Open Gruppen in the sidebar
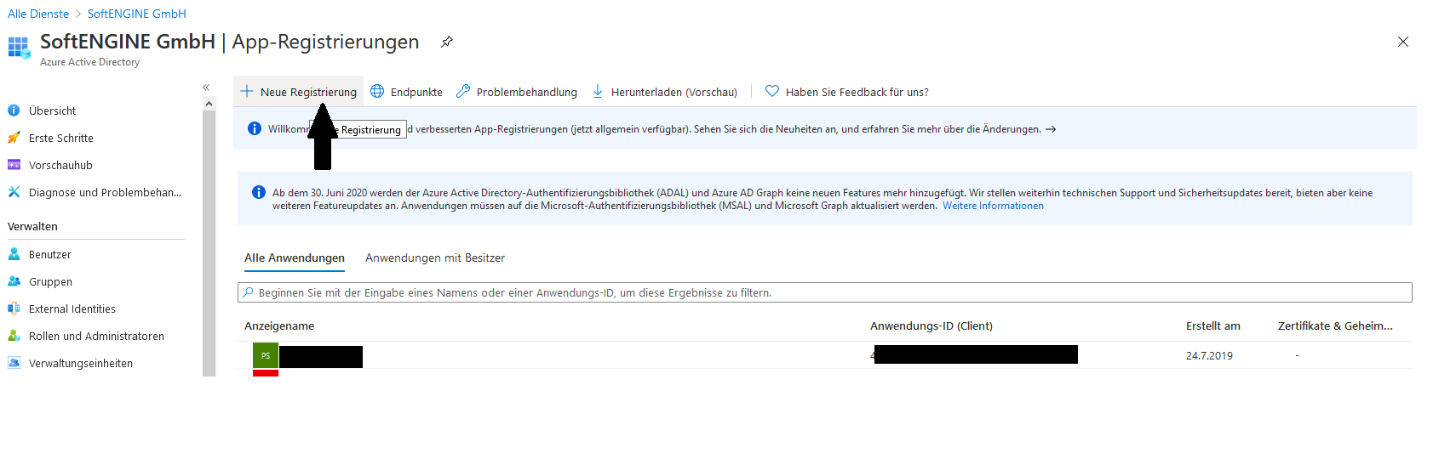This screenshot has height=470, width=1433. click(50, 281)
